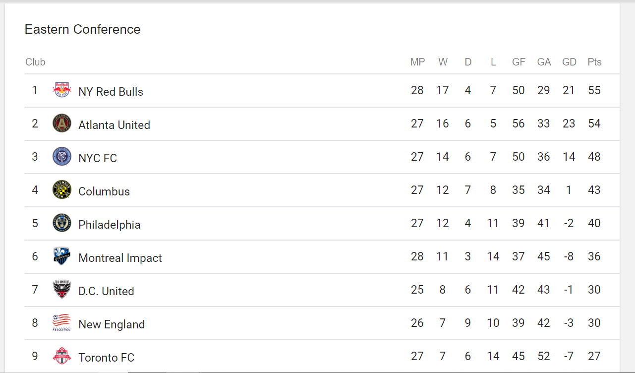Image resolution: width=635 pixels, height=373 pixels.
Task: Click the NY Red Bulls club logo
Action: [62, 90]
